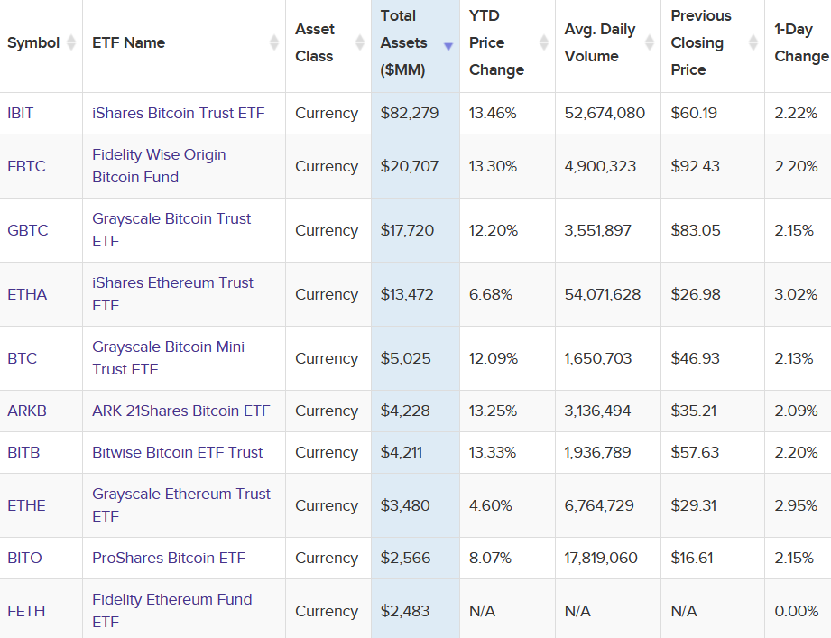Click the ETHE symbol link
This screenshot has height=638, width=831.
26,505
